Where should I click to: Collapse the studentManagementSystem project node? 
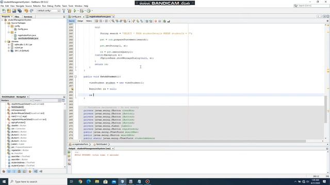(3, 20)
